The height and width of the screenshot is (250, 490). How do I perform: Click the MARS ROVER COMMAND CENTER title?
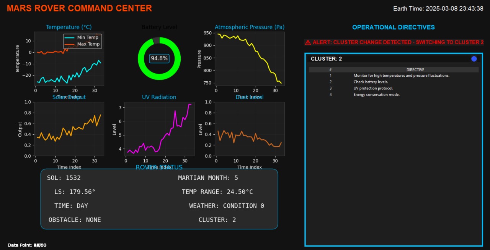(x=79, y=8)
